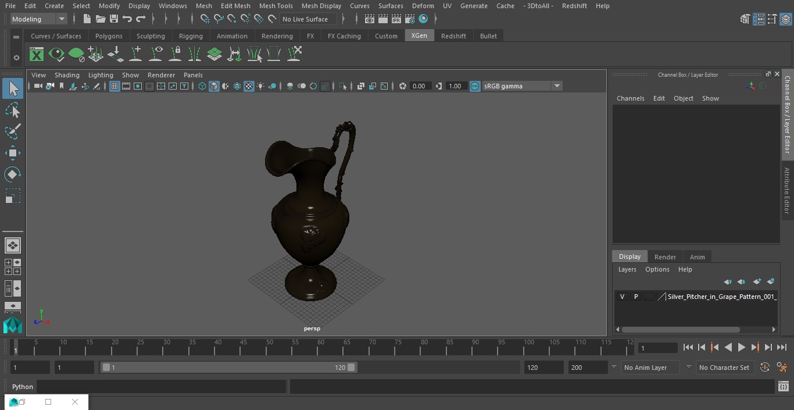Enable snap to curves magnet icon
Screen dimensions: 794x410
219,19
